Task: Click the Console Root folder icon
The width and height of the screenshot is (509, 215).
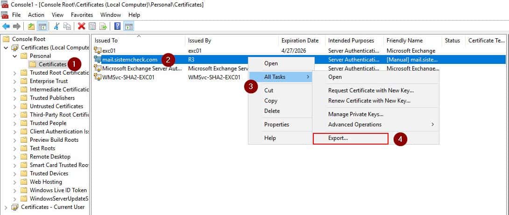Action: coord(6,39)
